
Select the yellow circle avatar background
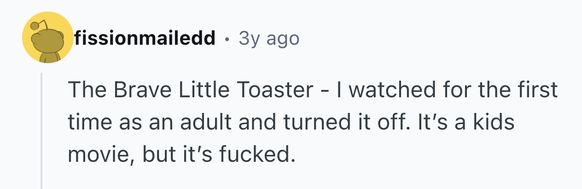click(47, 38)
